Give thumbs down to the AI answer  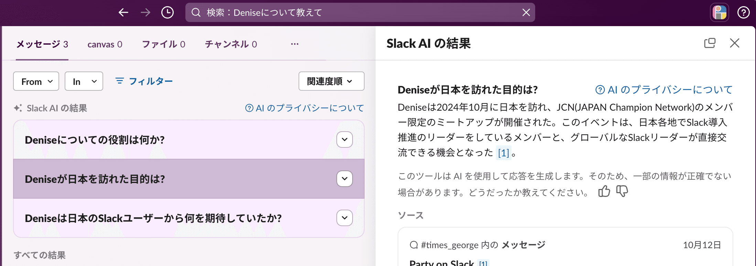click(622, 191)
